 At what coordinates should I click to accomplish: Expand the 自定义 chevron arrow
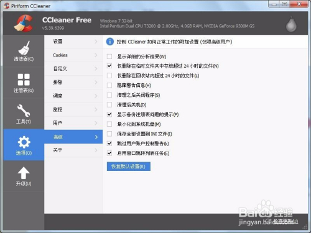pyautogui.click(x=96, y=68)
